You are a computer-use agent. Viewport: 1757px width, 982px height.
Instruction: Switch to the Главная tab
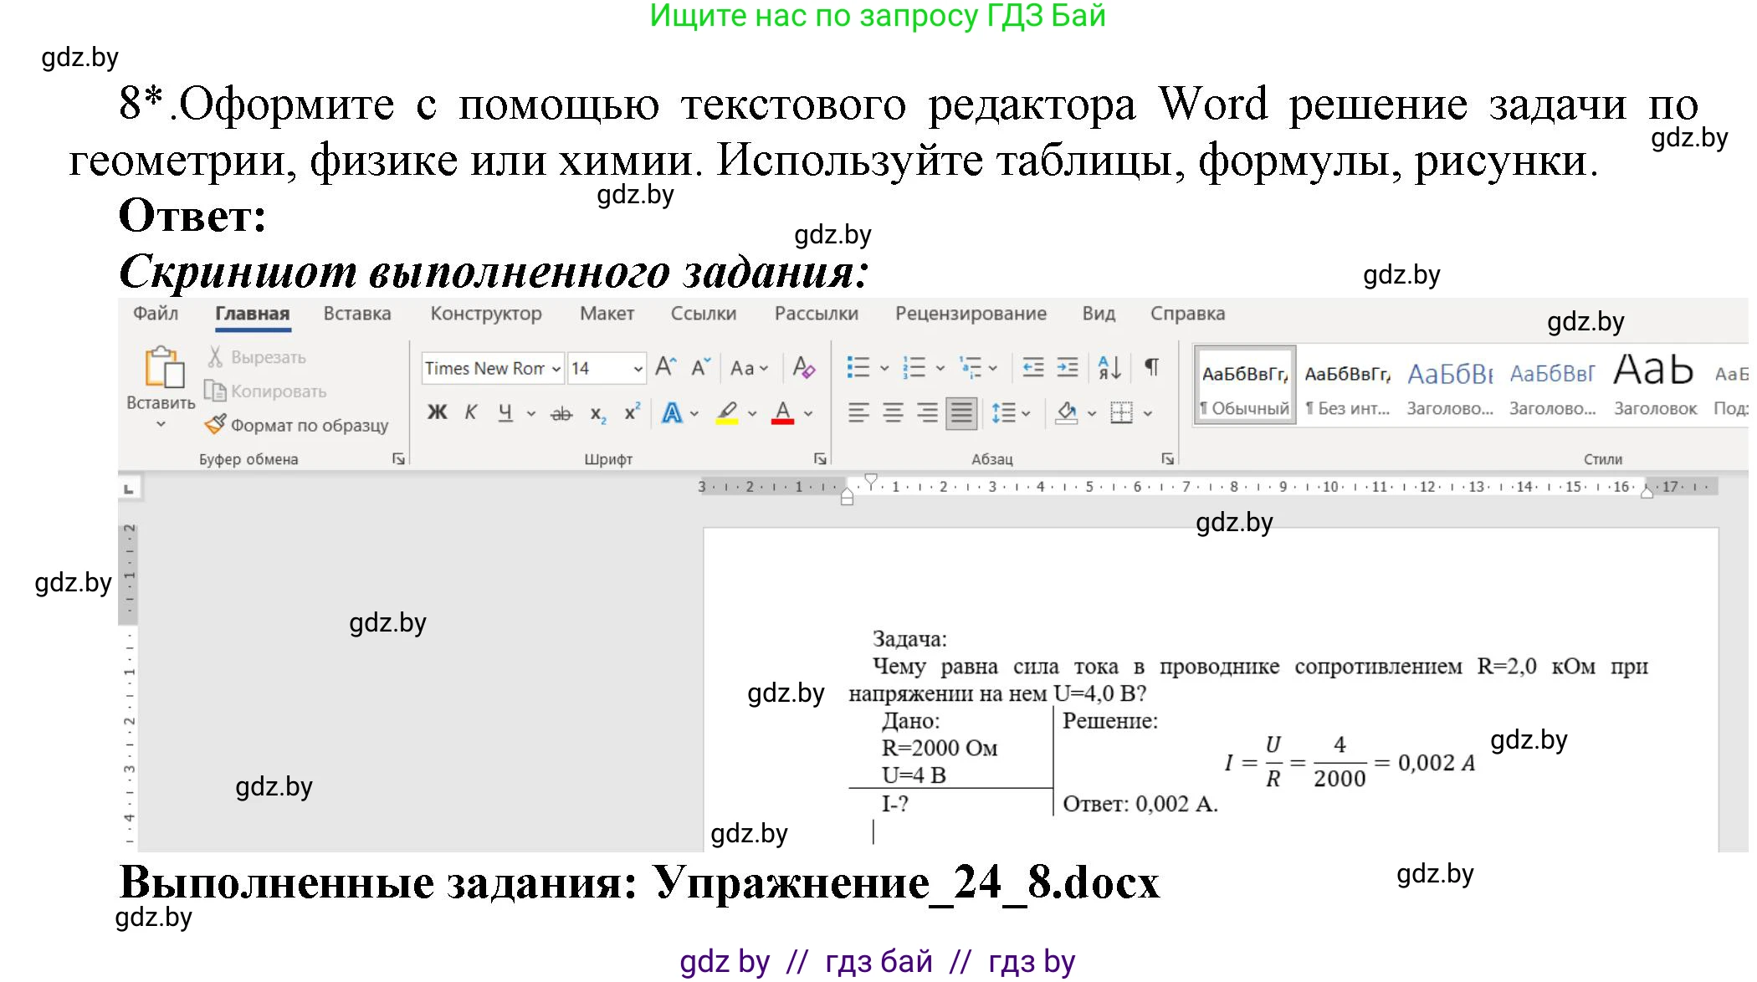tap(253, 314)
